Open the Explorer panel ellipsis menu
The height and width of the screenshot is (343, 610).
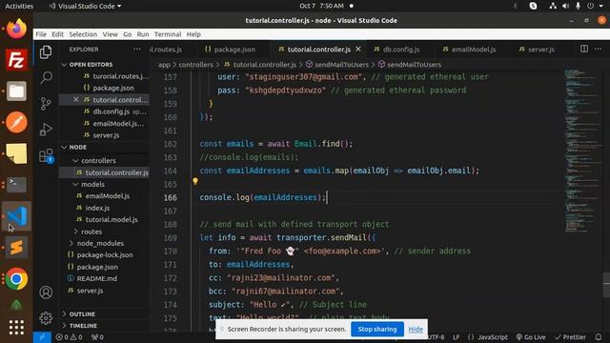(x=137, y=50)
